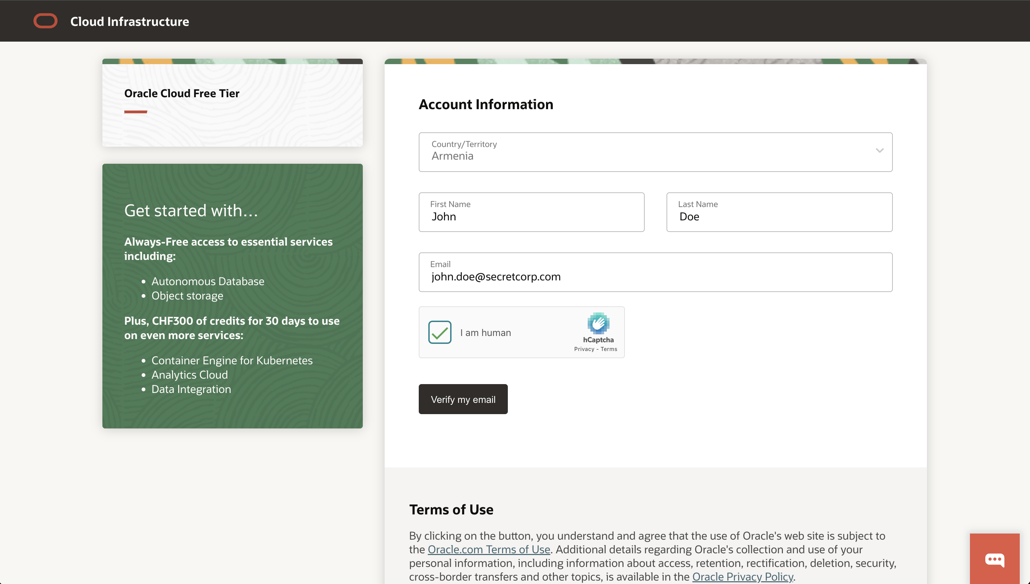Click the Last Name input field

click(x=779, y=212)
